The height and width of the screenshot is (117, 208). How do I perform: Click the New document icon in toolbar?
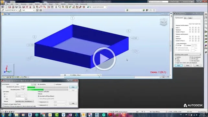coord(6,7)
